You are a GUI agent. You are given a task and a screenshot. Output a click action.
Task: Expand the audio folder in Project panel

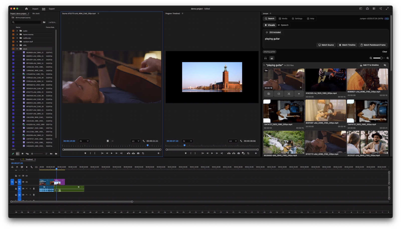17,31
